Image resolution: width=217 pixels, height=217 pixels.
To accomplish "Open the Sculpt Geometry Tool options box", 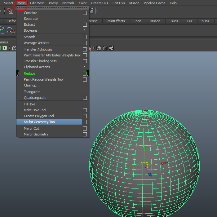I will coord(85,122).
